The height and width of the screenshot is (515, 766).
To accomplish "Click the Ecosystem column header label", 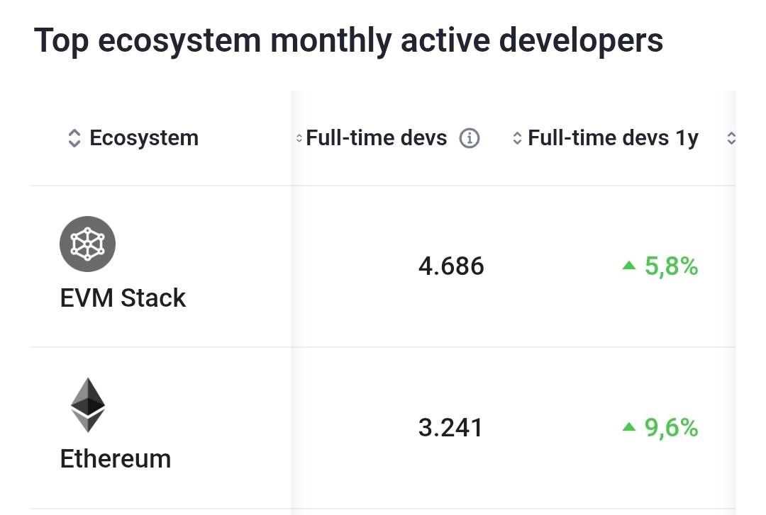I will tap(144, 138).
